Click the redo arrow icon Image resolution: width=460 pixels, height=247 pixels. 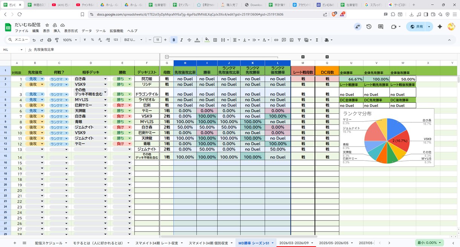41,40
